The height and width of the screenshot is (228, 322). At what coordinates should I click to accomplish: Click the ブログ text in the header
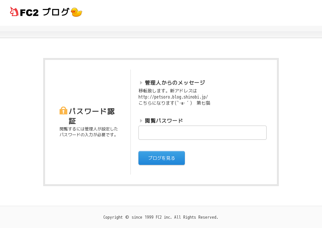56,12
